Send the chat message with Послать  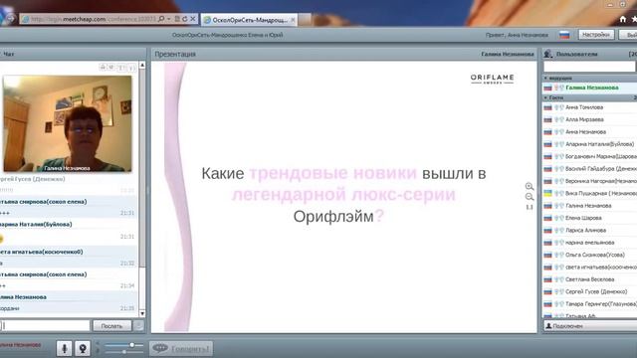pyautogui.click(x=111, y=325)
